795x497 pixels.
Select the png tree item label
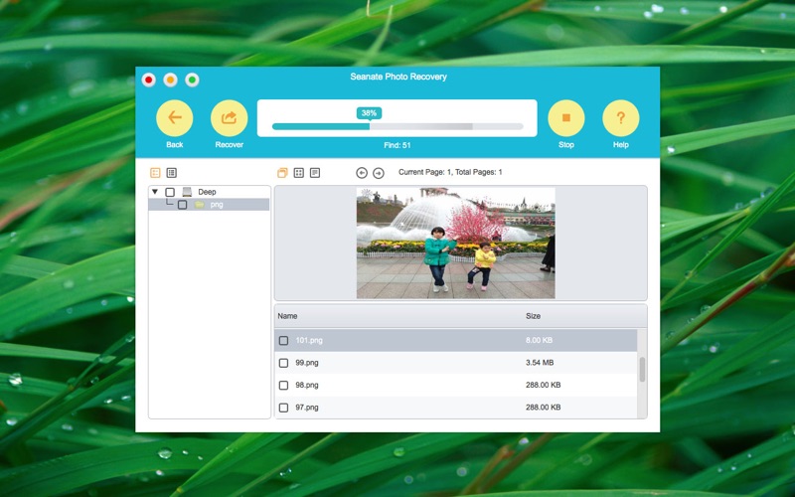217,205
